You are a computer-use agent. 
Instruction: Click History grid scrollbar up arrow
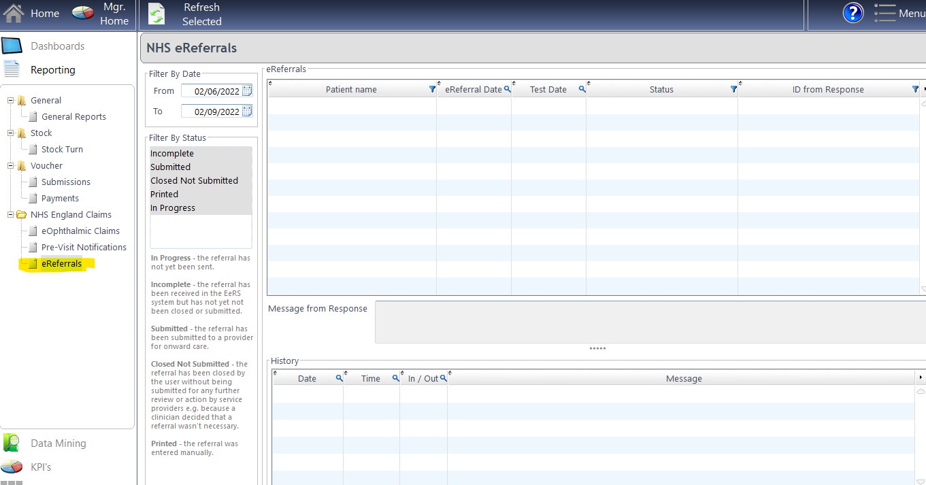tap(921, 392)
